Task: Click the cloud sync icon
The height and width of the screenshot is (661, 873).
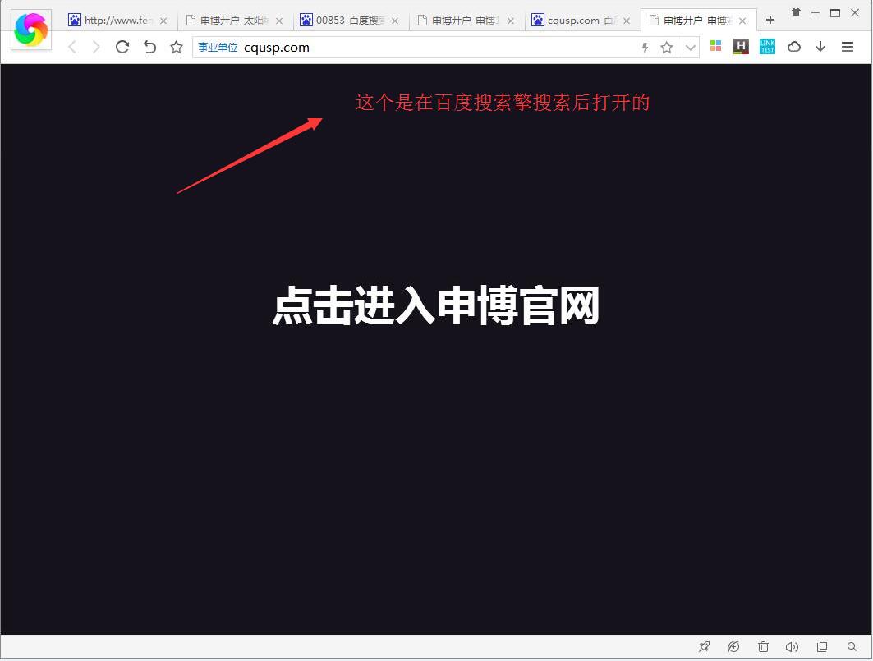Action: (x=794, y=48)
